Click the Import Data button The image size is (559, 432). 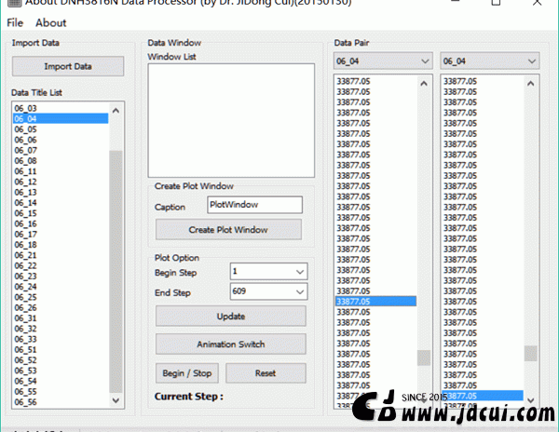(x=67, y=66)
